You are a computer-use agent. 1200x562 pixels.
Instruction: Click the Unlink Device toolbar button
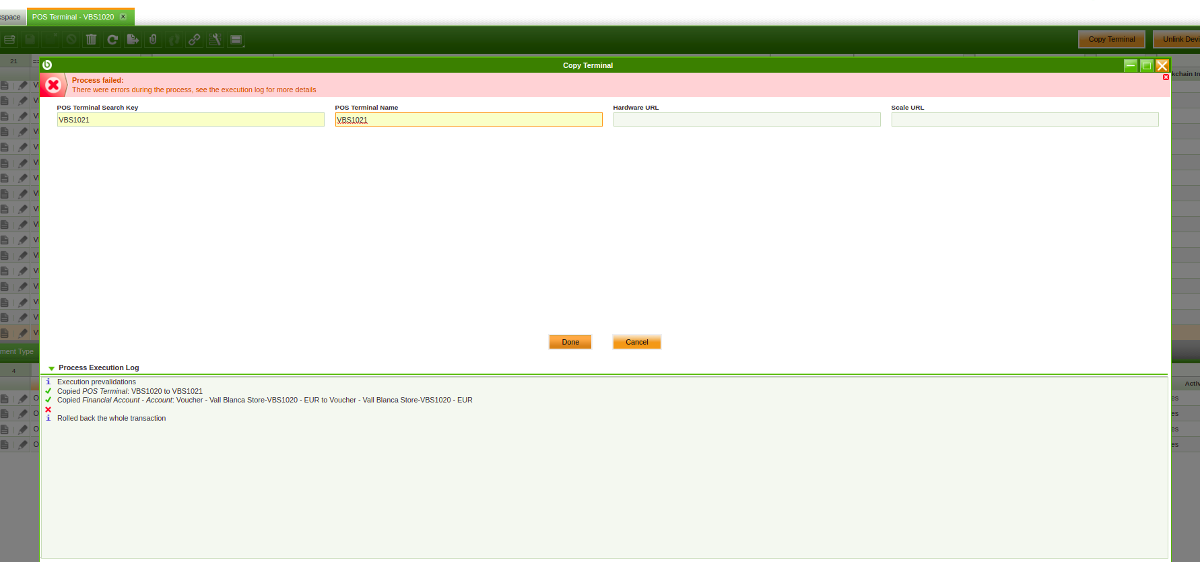pos(1177,39)
